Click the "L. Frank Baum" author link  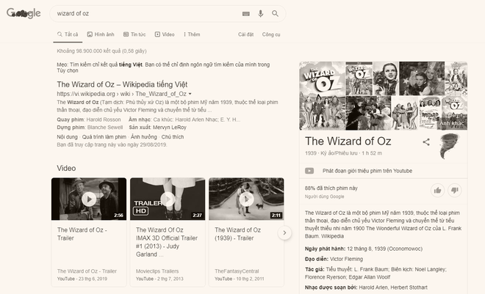coord(372,269)
